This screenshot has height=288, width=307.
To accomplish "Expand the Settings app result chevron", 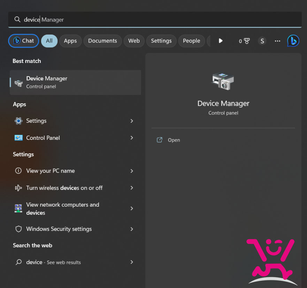I will 132,121.
